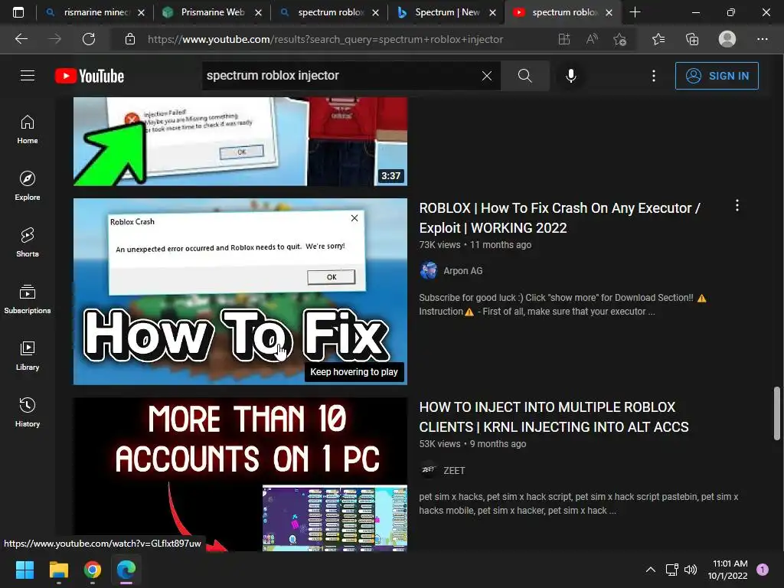Image resolution: width=784 pixels, height=588 pixels.
Task: View site information lock icon
Action: pyautogui.click(x=130, y=39)
